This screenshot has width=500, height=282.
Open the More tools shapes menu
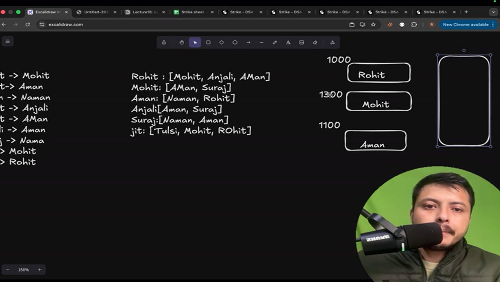(x=332, y=42)
